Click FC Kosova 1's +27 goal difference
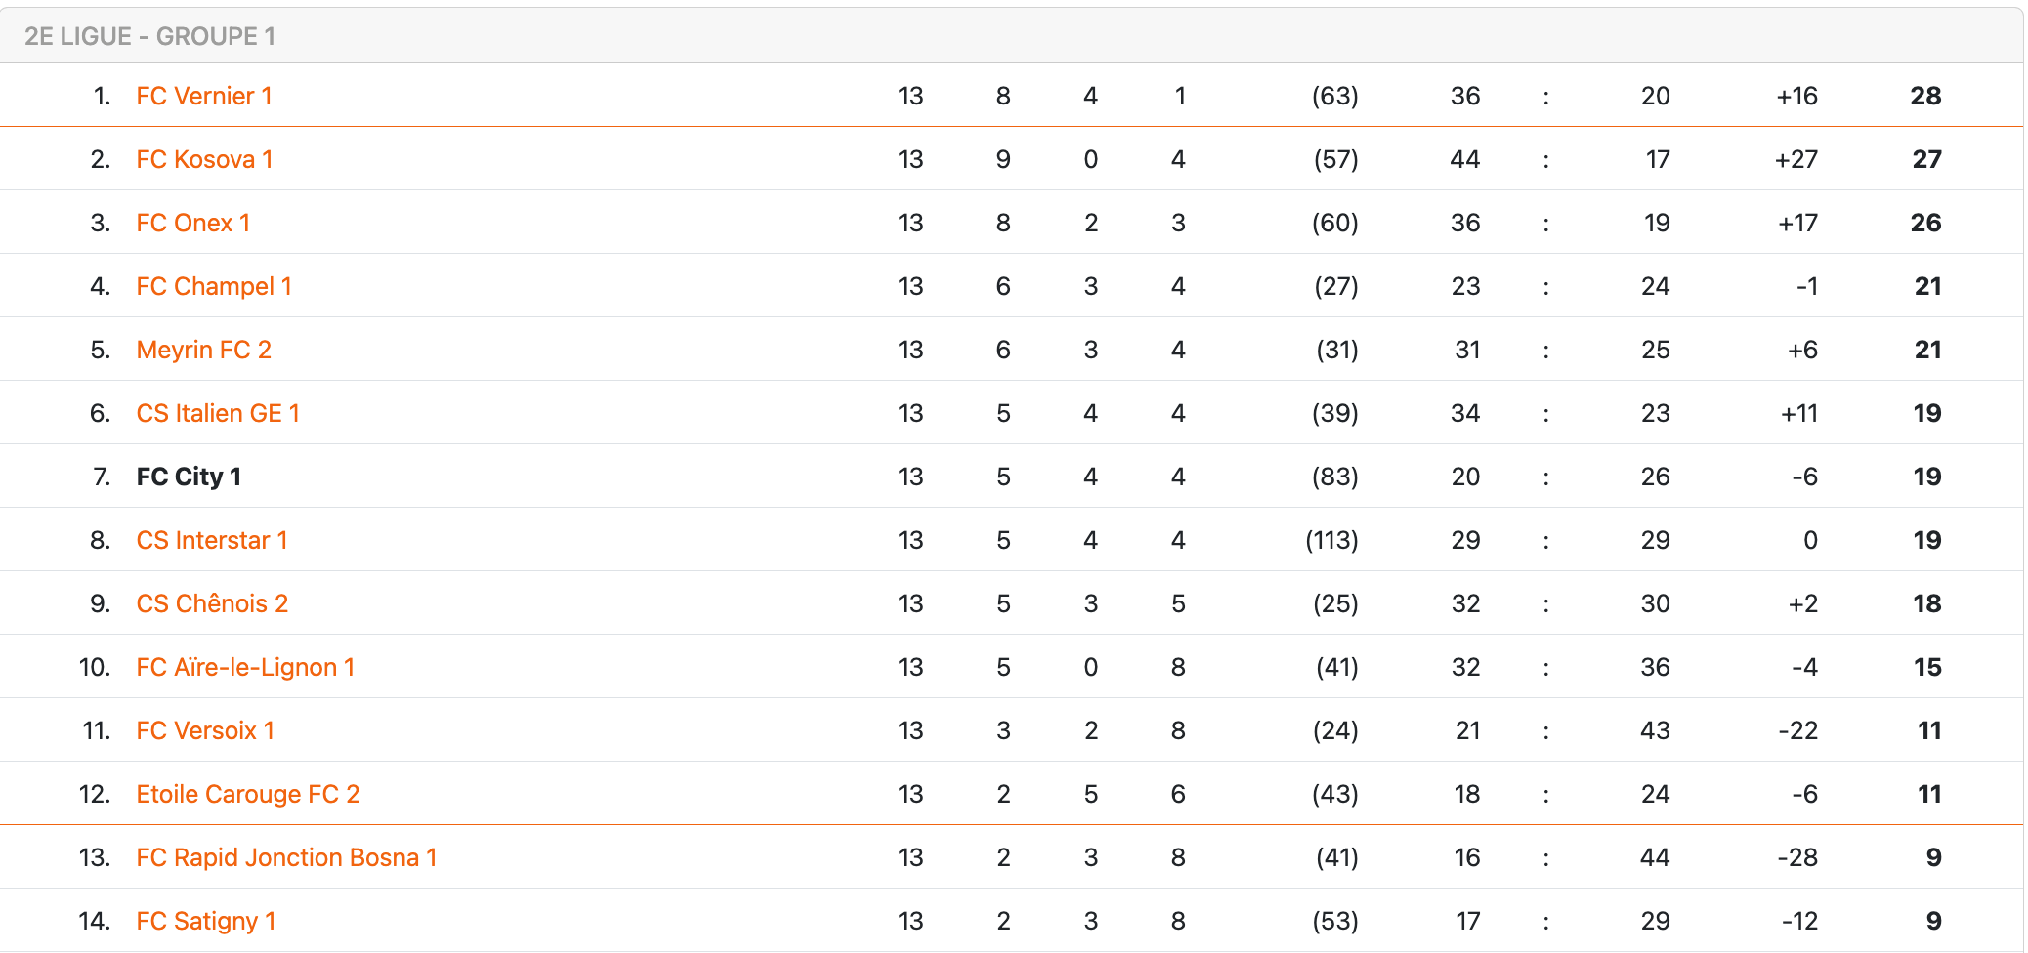 [x=1796, y=159]
